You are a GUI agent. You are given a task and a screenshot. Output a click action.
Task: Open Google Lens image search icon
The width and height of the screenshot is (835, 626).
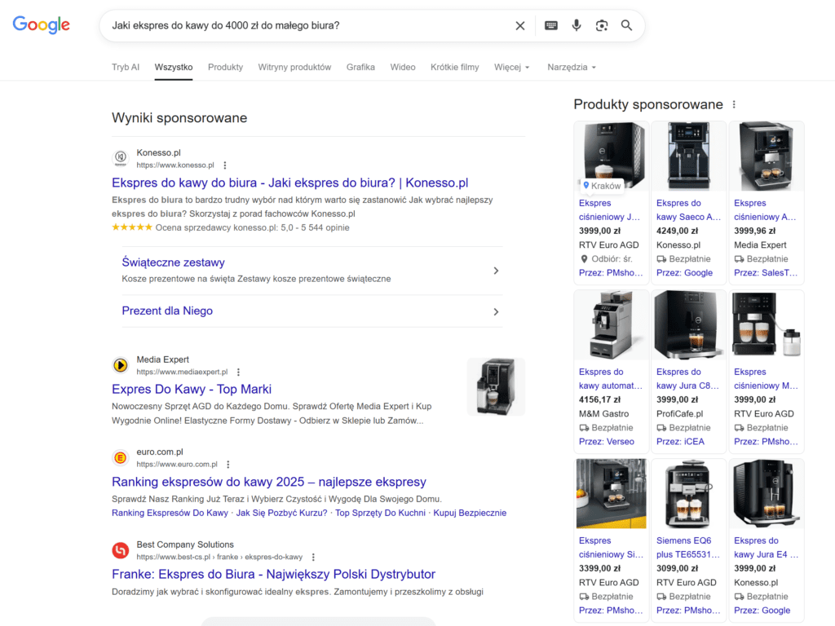point(602,25)
